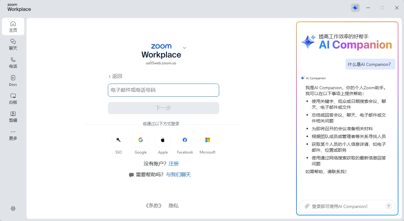Screen dimensions: 404x221
Task: Sign in with Microsoft icon
Action: [208, 140]
